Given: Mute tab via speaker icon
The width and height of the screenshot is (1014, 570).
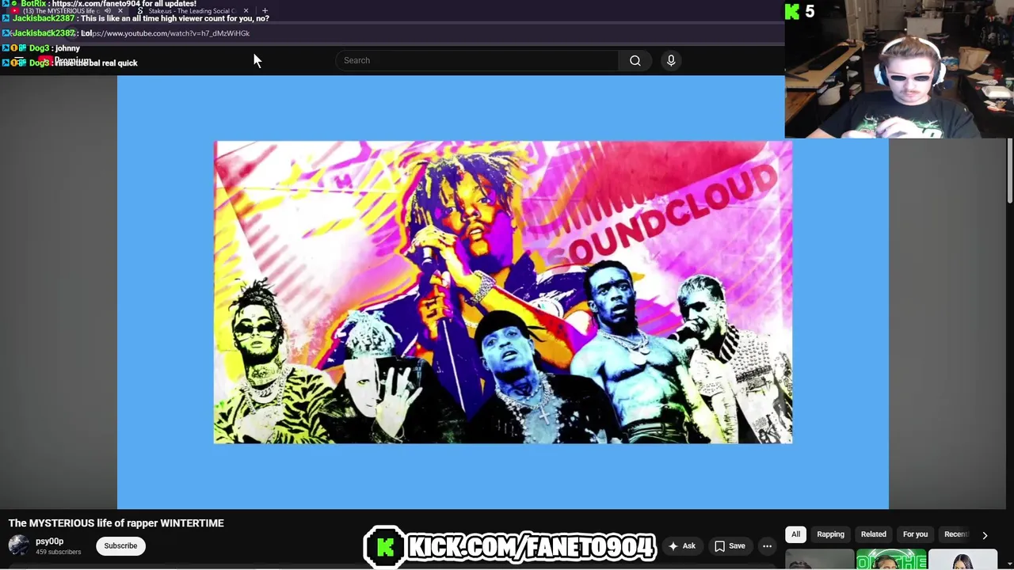Looking at the screenshot, I should [107, 11].
